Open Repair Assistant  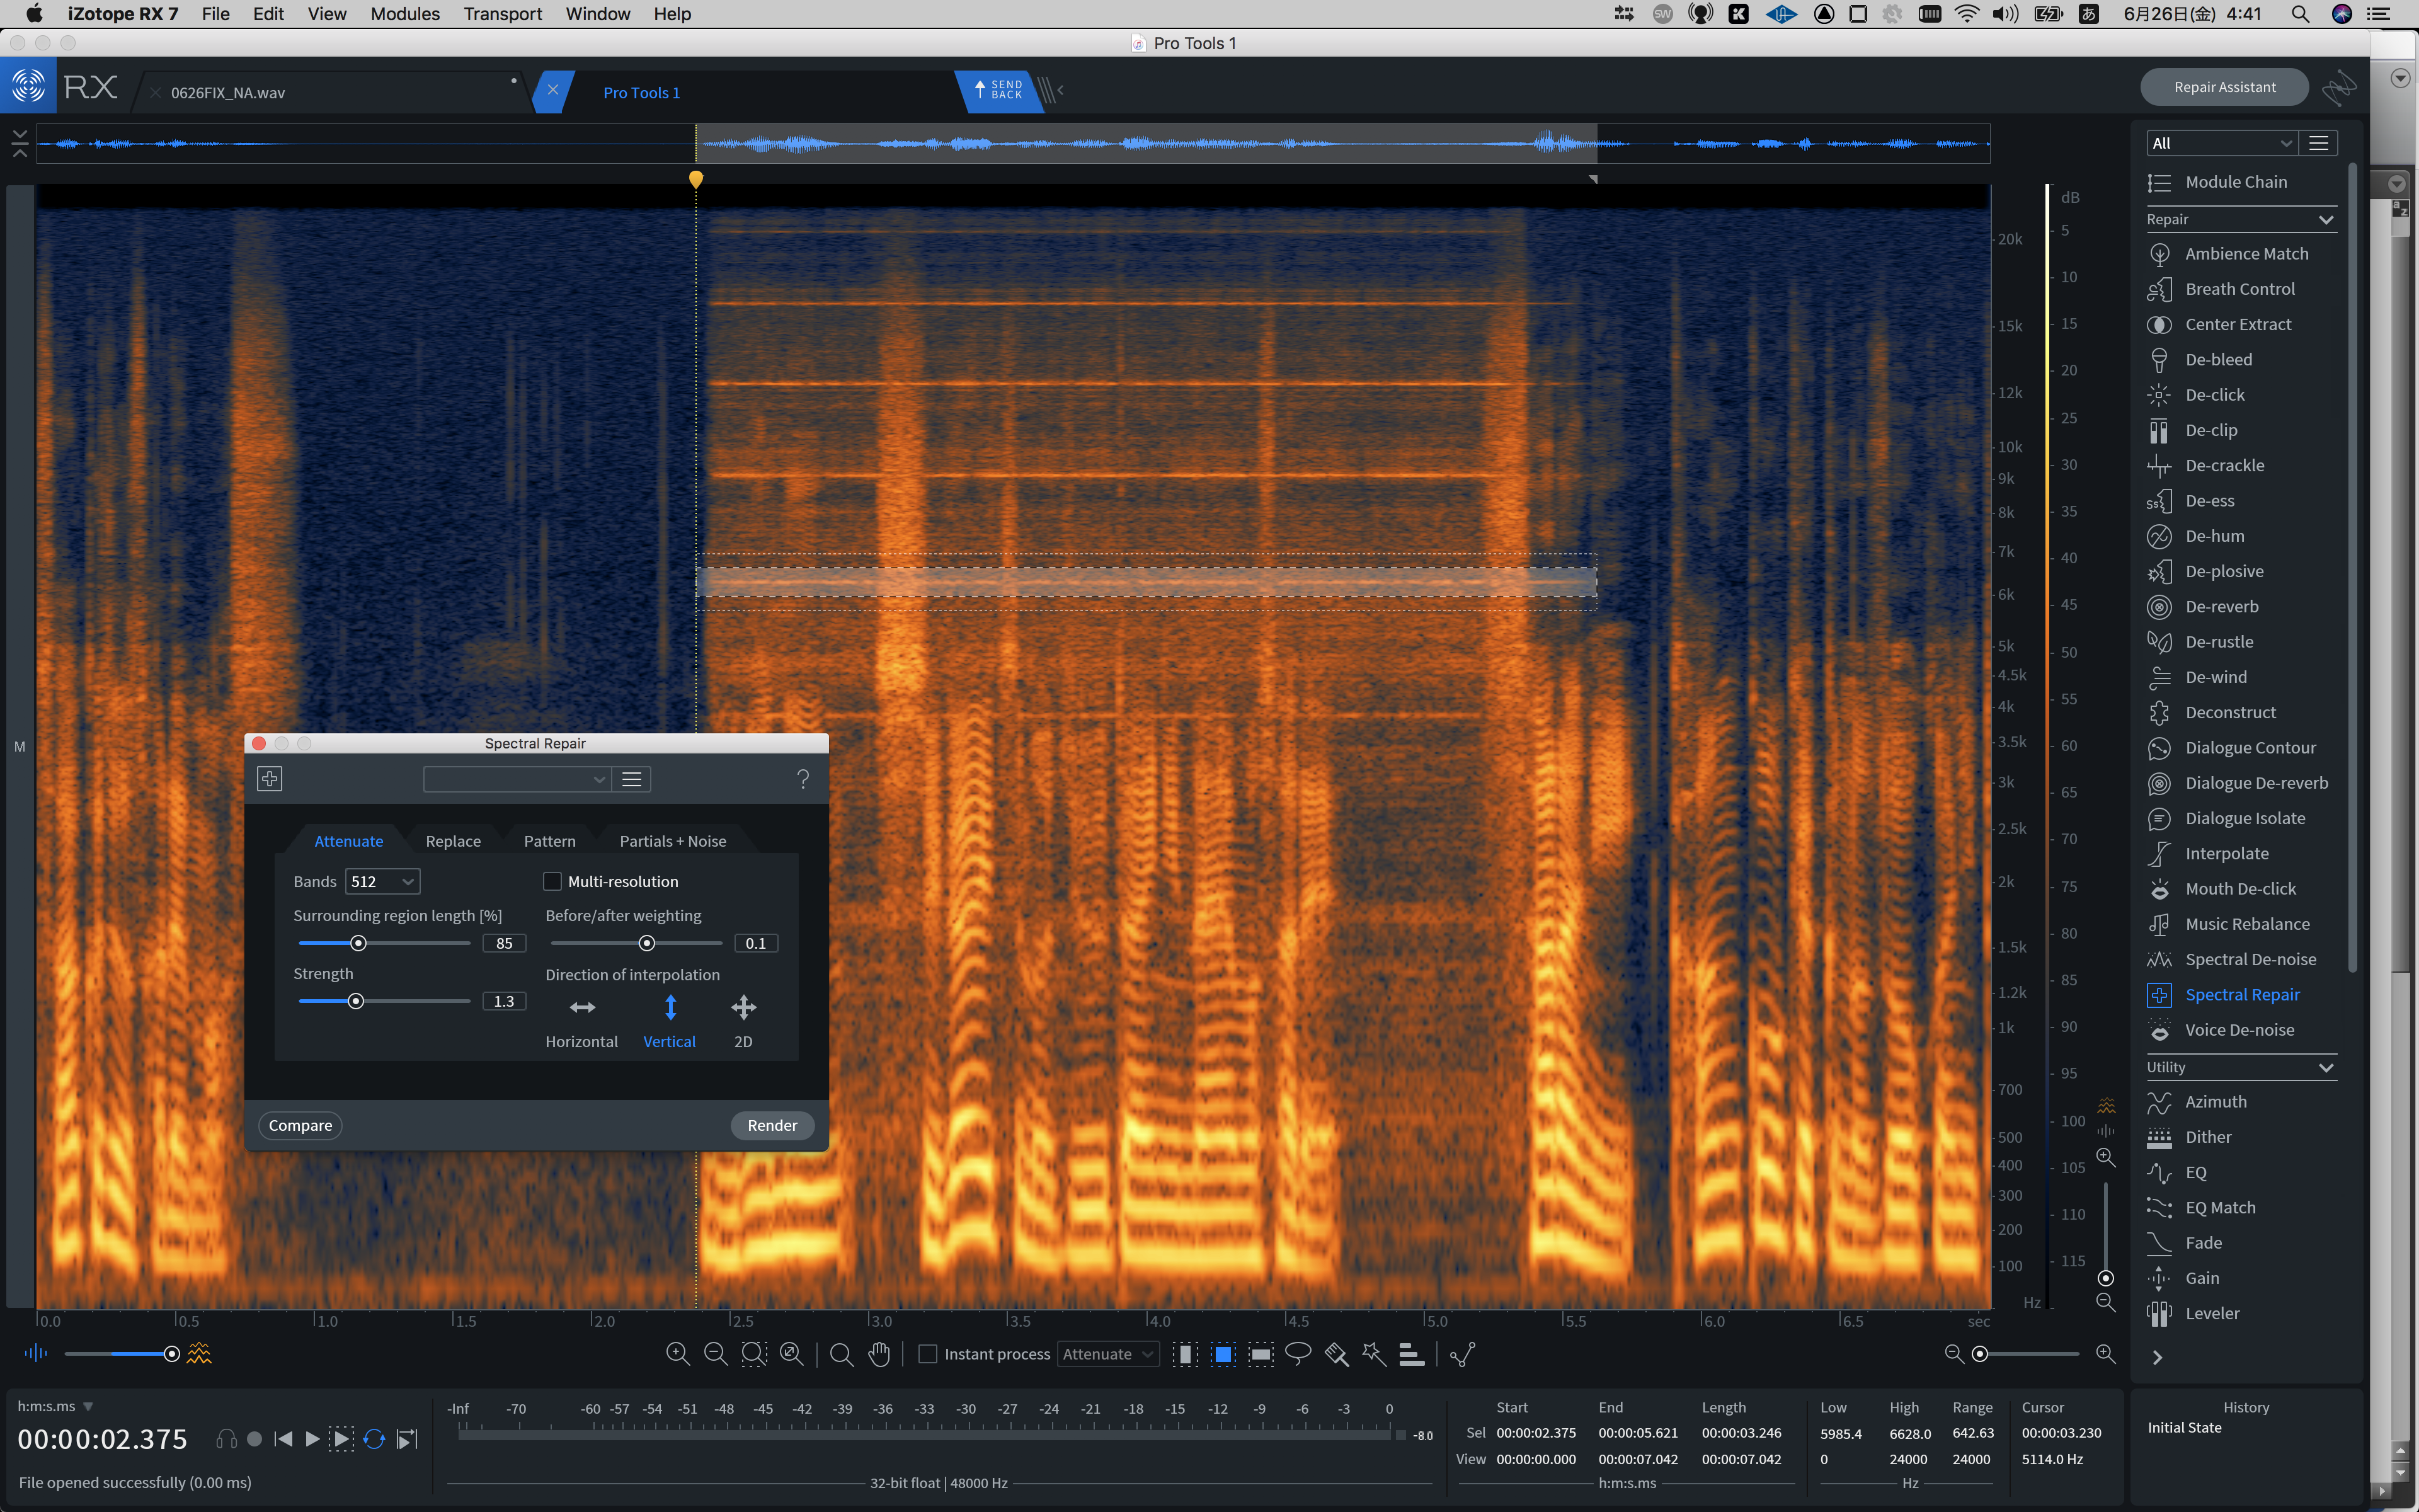(x=2224, y=87)
